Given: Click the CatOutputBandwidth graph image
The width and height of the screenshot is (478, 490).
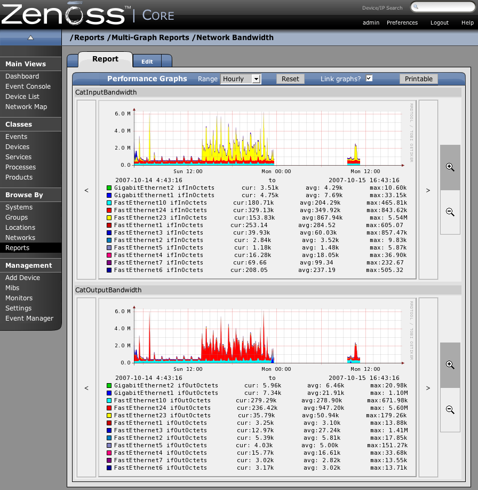Looking at the screenshot, I should (258, 387).
